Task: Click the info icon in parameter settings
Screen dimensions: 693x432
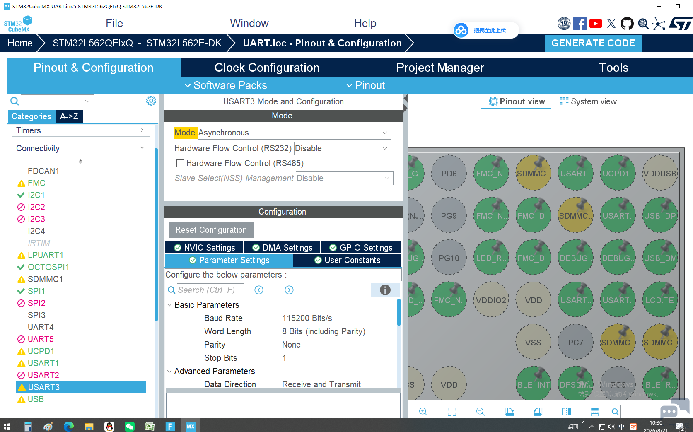Action: pyautogui.click(x=385, y=290)
